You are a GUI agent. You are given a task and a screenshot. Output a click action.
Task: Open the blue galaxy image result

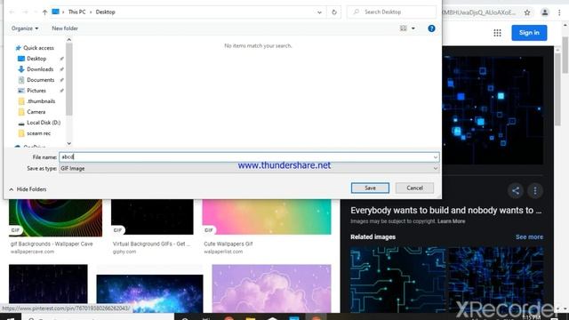149,293
